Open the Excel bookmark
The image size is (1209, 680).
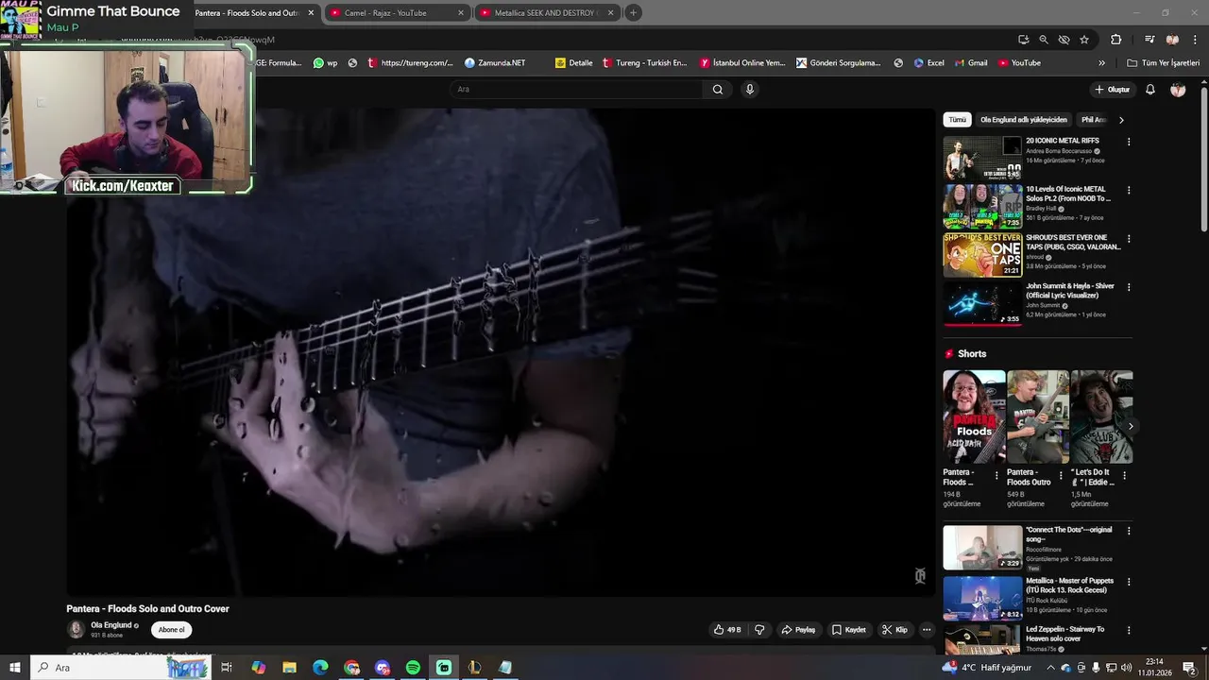[x=929, y=63]
